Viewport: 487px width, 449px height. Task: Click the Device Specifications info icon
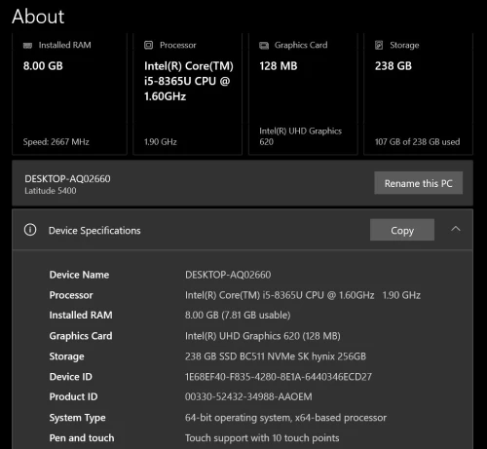click(30, 230)
